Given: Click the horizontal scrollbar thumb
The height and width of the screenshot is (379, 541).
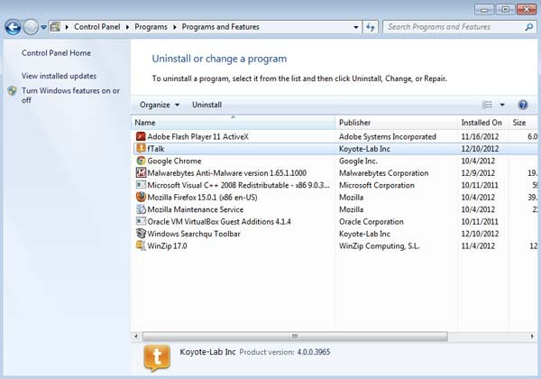Looking at the screenshot, I should 295,336.
